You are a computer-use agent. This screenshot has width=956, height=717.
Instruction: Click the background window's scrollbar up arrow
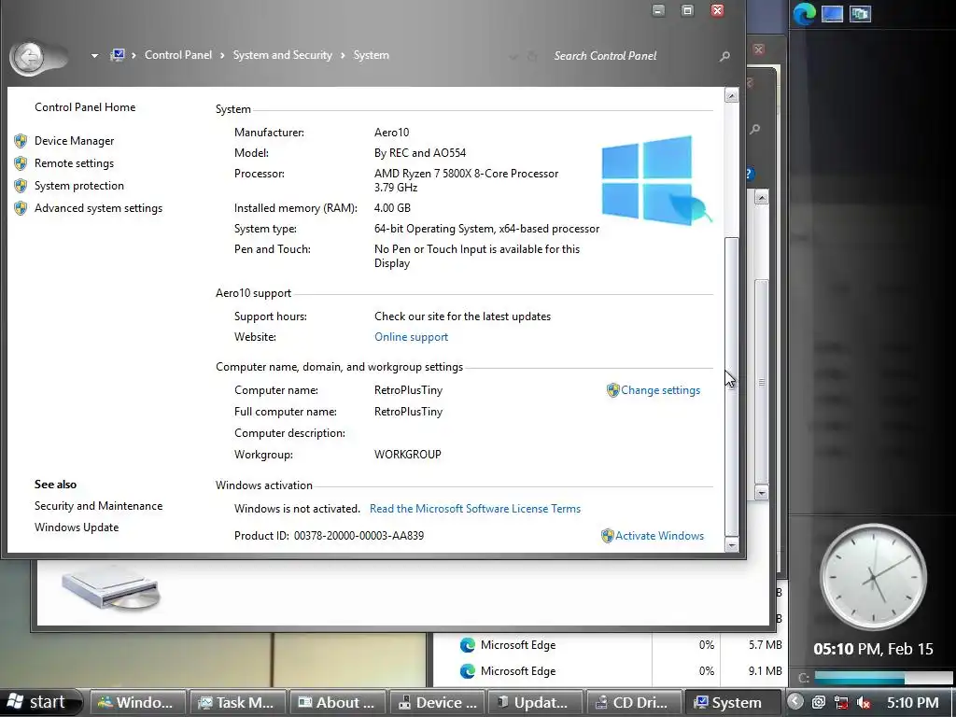pyautogui.click(x=761, y=198)
